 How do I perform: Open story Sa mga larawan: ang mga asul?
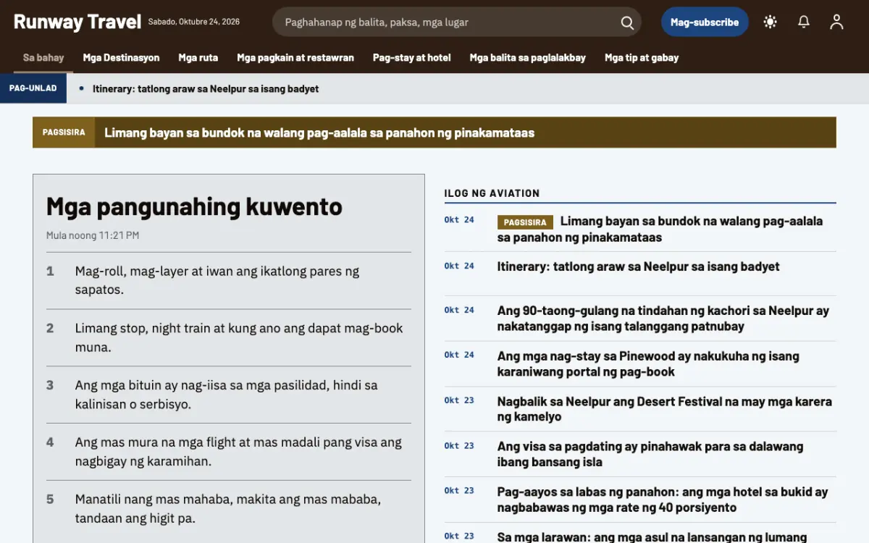652,536
